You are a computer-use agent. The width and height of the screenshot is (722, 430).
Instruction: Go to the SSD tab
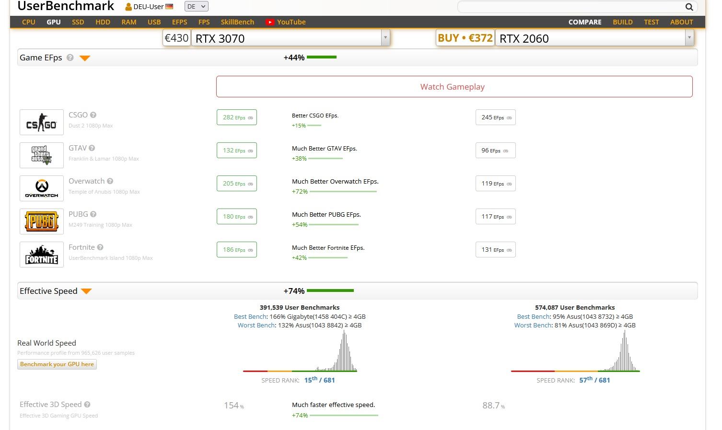point(78,22)
